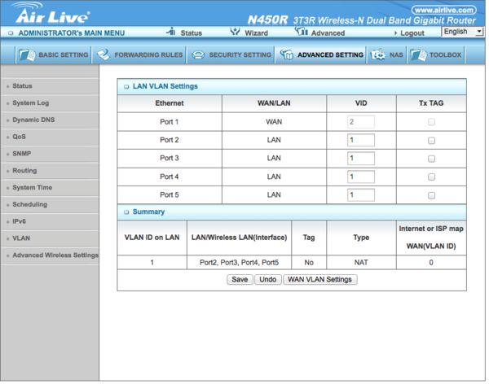This screenshot has height=384, width=489.
Task: Open the English language dropdown
Action: pyautogui.click(x=462, y=32)
